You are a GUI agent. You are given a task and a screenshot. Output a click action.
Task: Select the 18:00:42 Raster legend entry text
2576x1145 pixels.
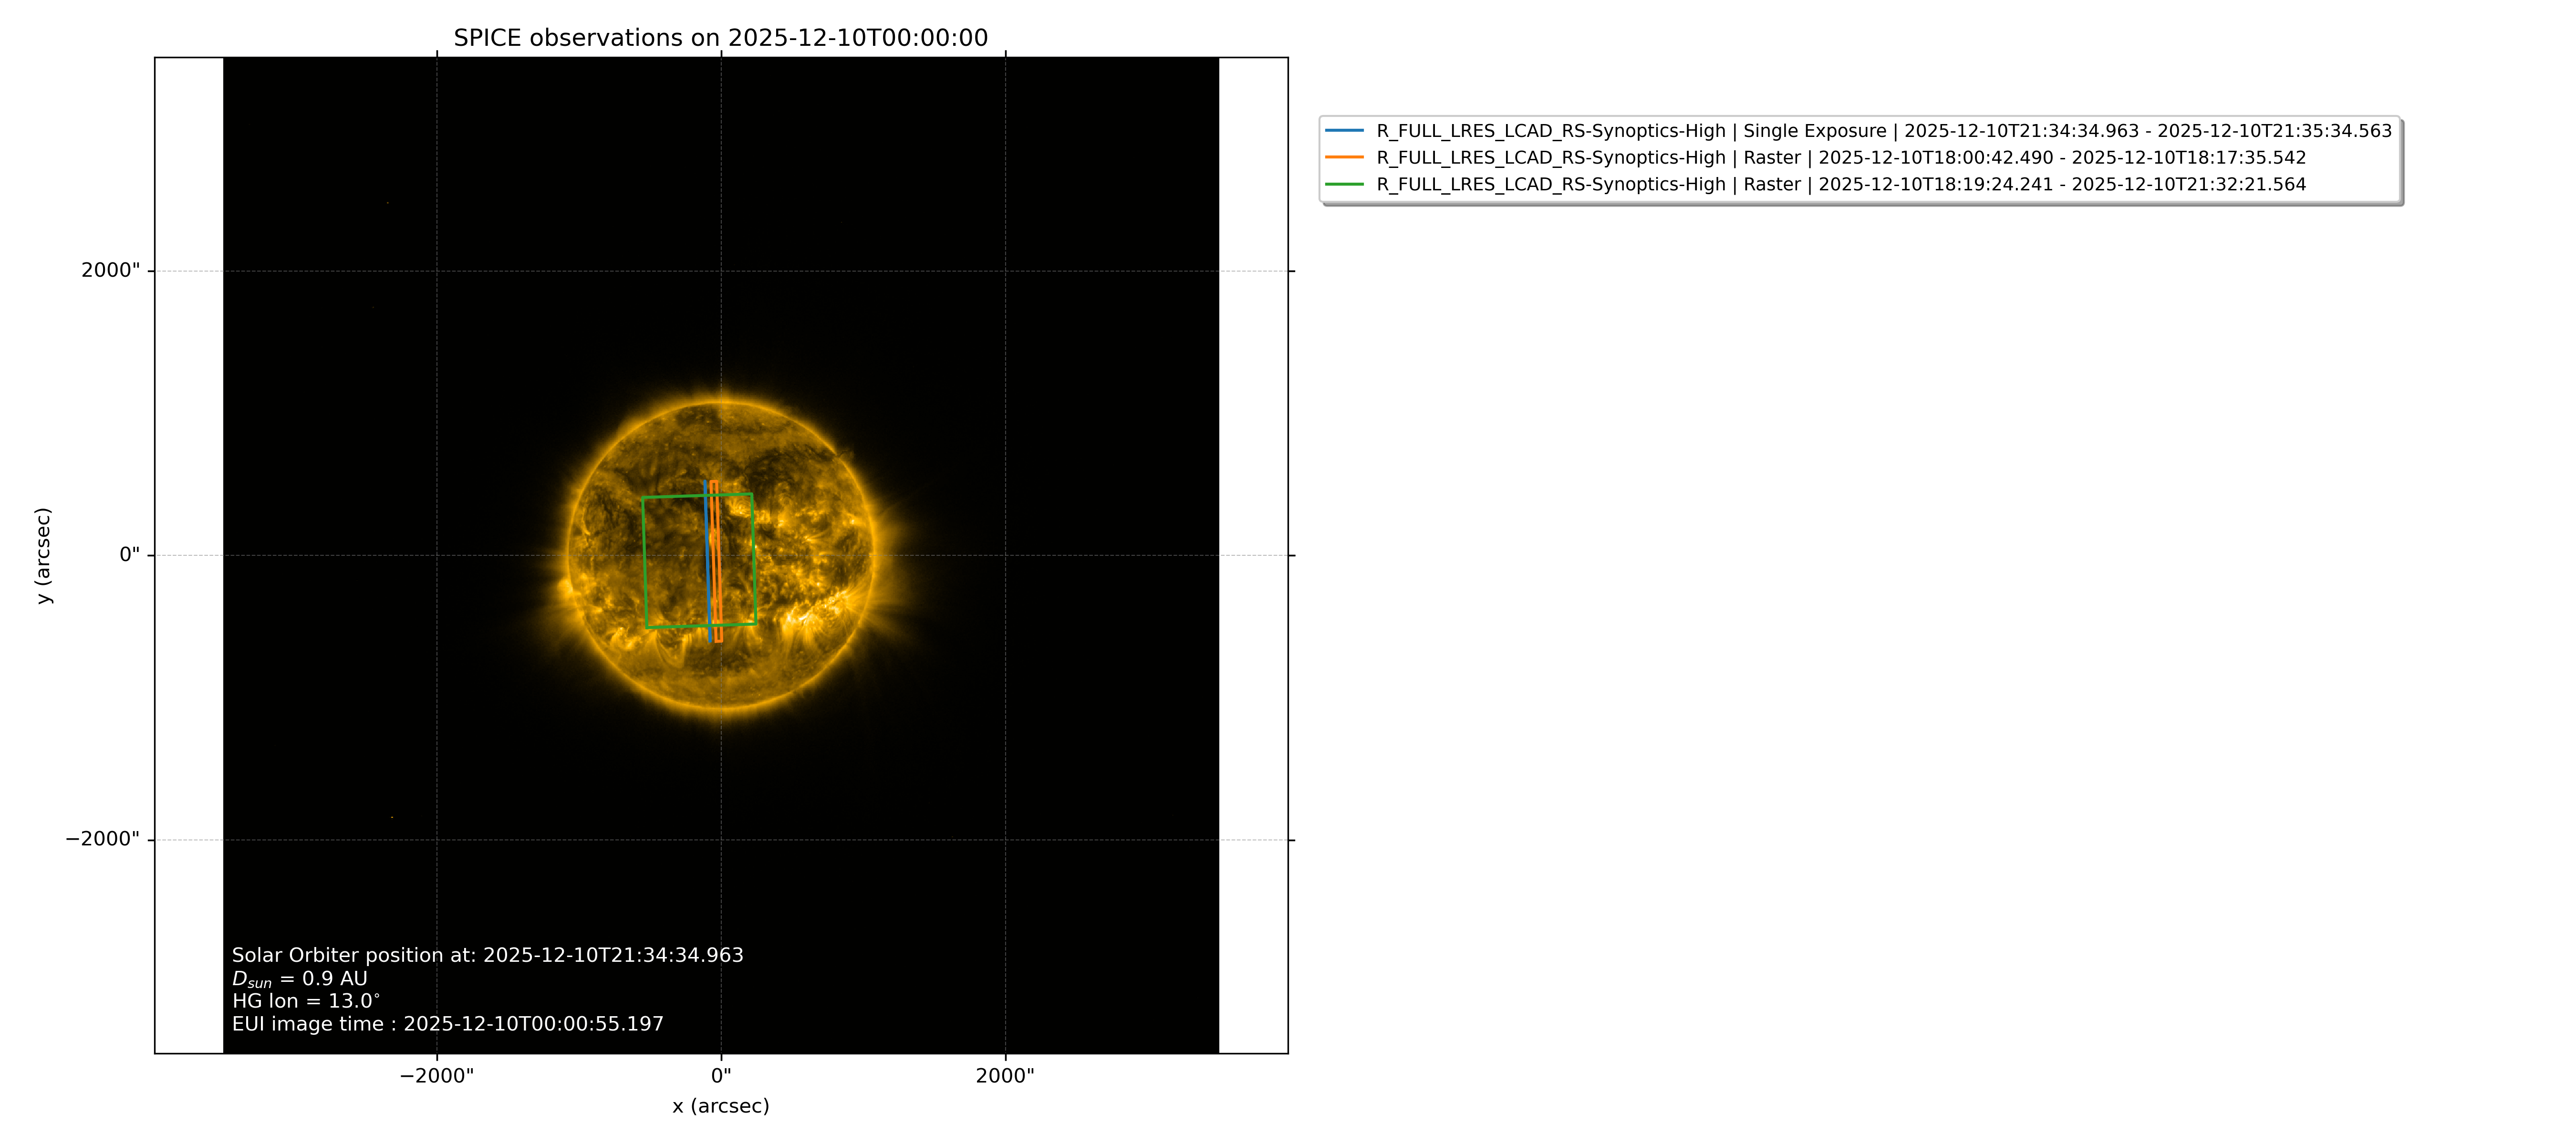tap(1841, 158)
